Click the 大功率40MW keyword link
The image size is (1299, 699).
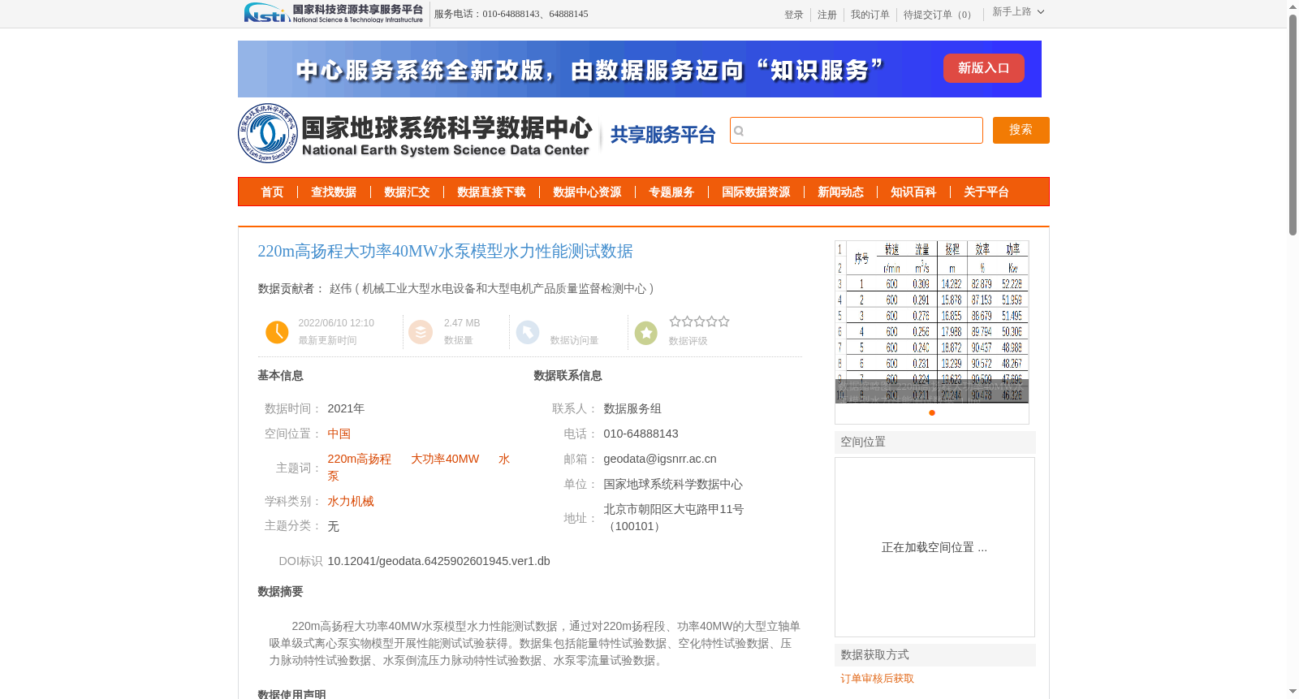pos(445,460)
